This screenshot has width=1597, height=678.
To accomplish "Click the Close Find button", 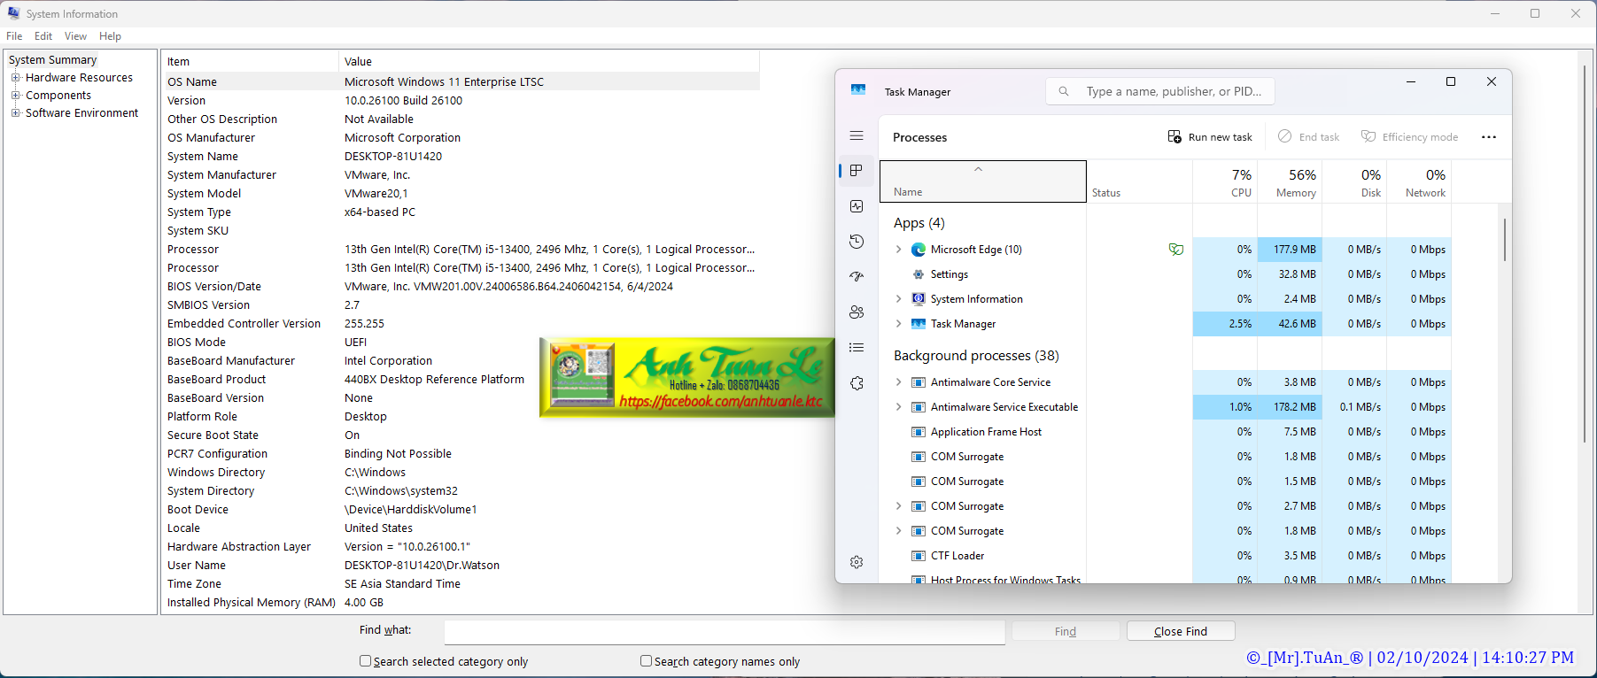I will tap(1181, 631).
